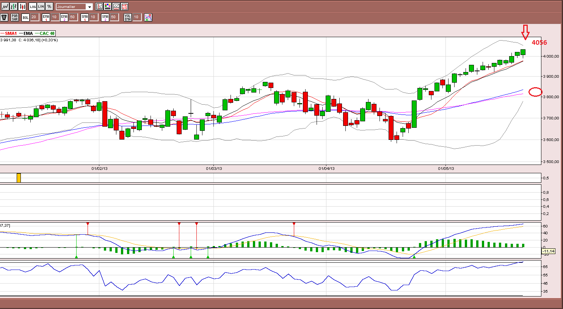Open the NEWS icon

pyautogui.click(x=124, y=6)
